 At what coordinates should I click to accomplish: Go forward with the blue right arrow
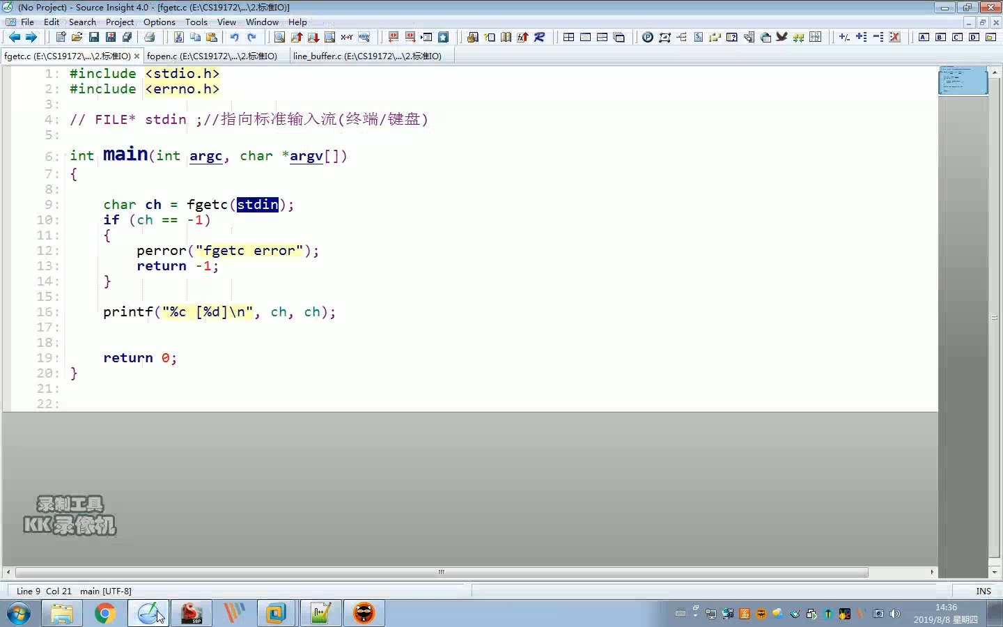click(x=31, y=38)
